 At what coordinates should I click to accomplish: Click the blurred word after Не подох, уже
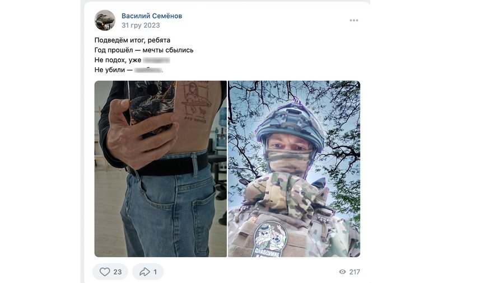pos(156,60)
